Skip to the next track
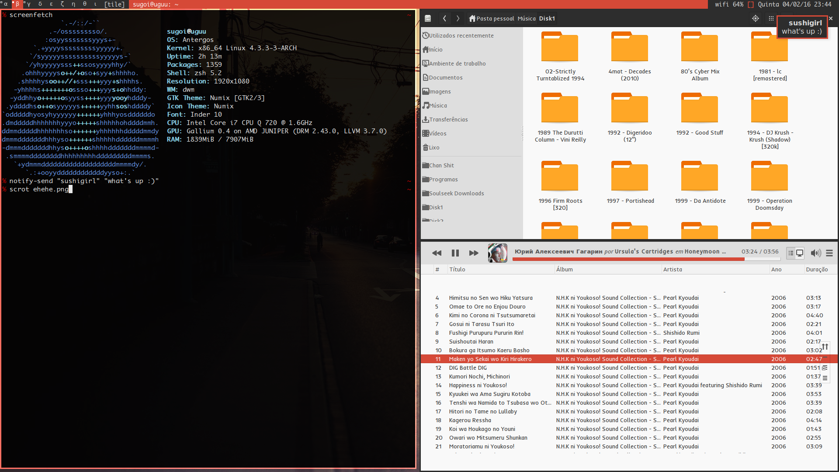The image size is (839, 472). [x=474, y=253]
